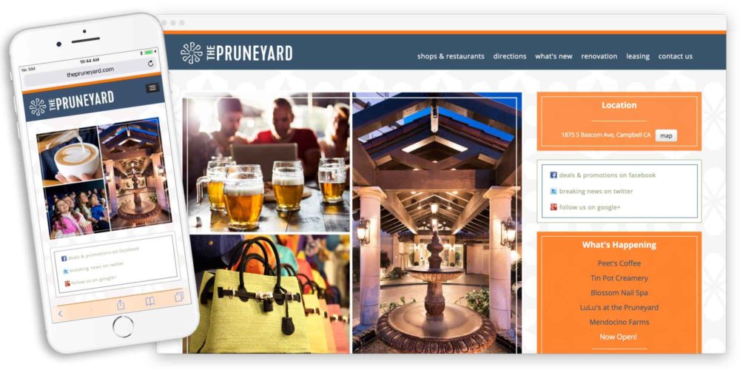Tap the Safari back arrow on phone
Viewport: 740px width, 370px height.
coord(60,313)
